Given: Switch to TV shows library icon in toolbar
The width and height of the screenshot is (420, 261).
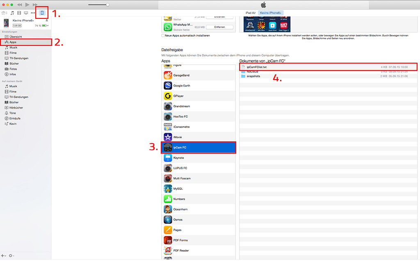Looking at the screenshot, I should pyautogui.click(x=26, y=13).
